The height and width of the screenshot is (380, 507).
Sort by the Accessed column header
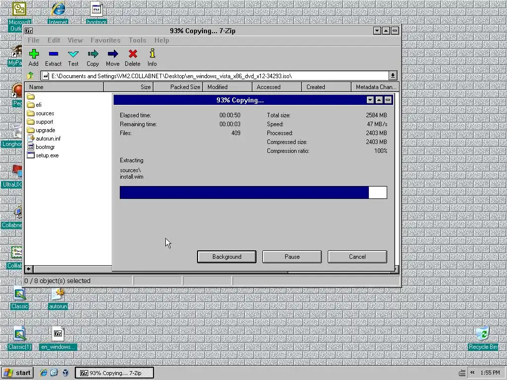click(277, 87)
